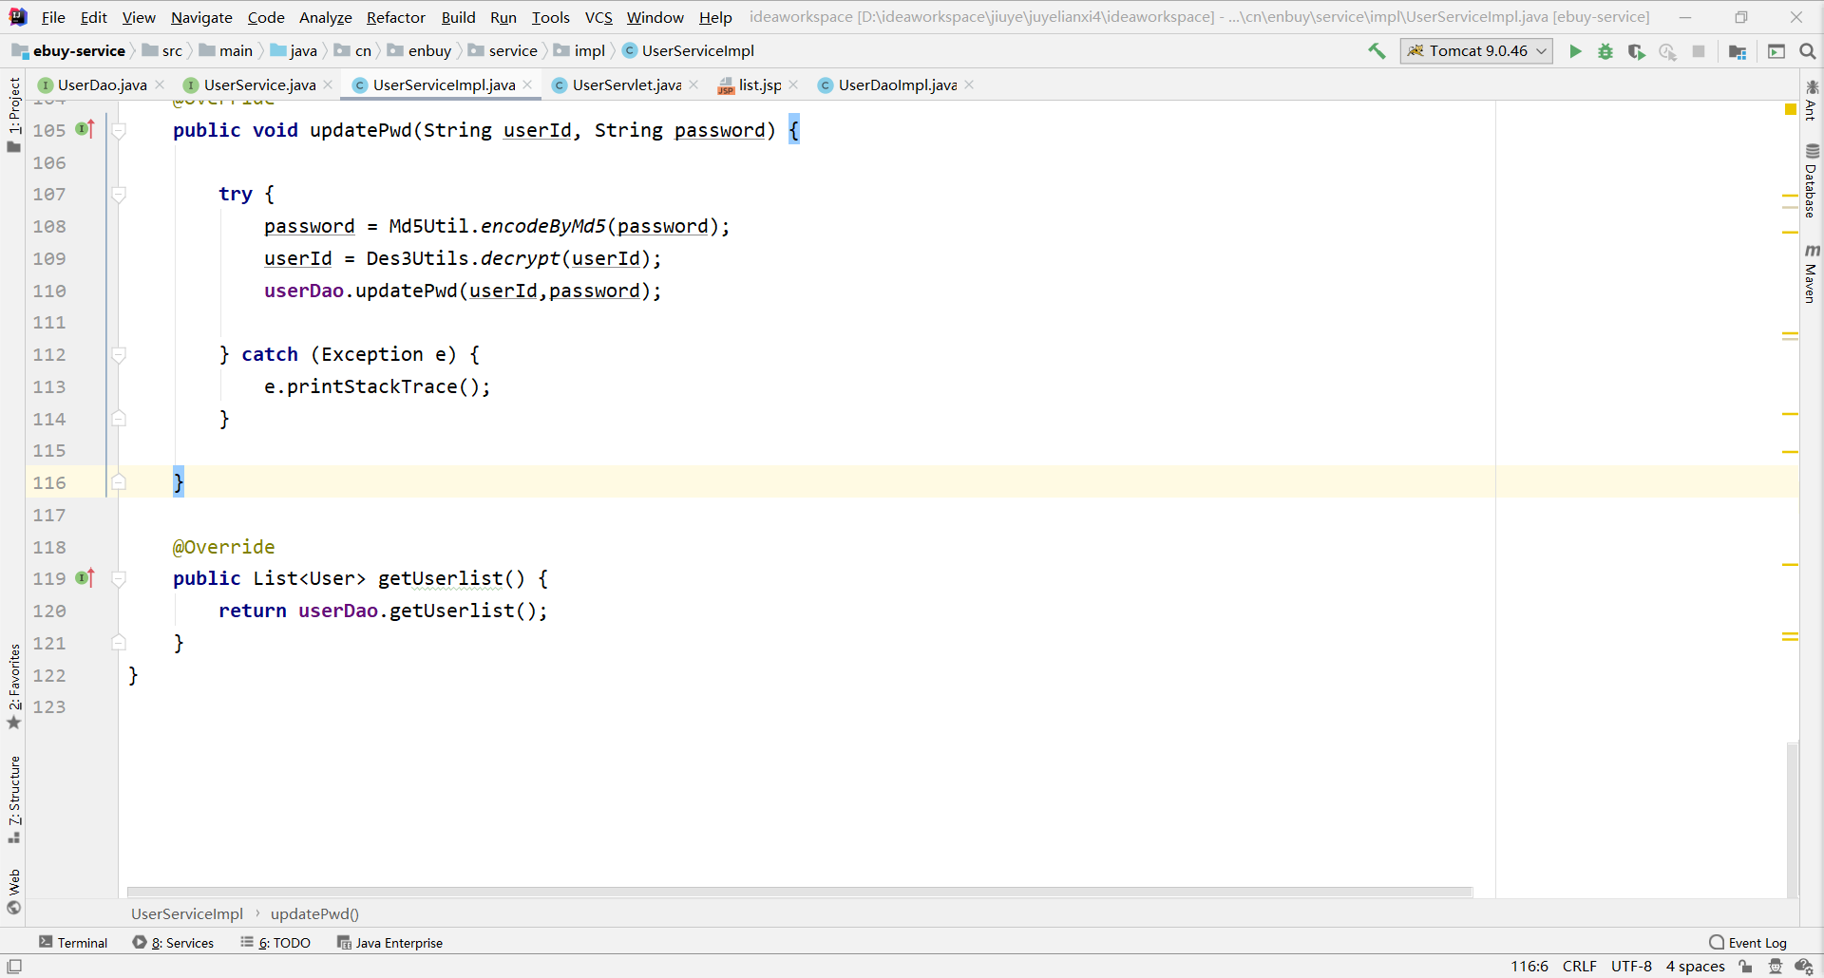Click the stop button in the toolbar
Viewport: 1824px width, 978px height.
(1699, 51)
